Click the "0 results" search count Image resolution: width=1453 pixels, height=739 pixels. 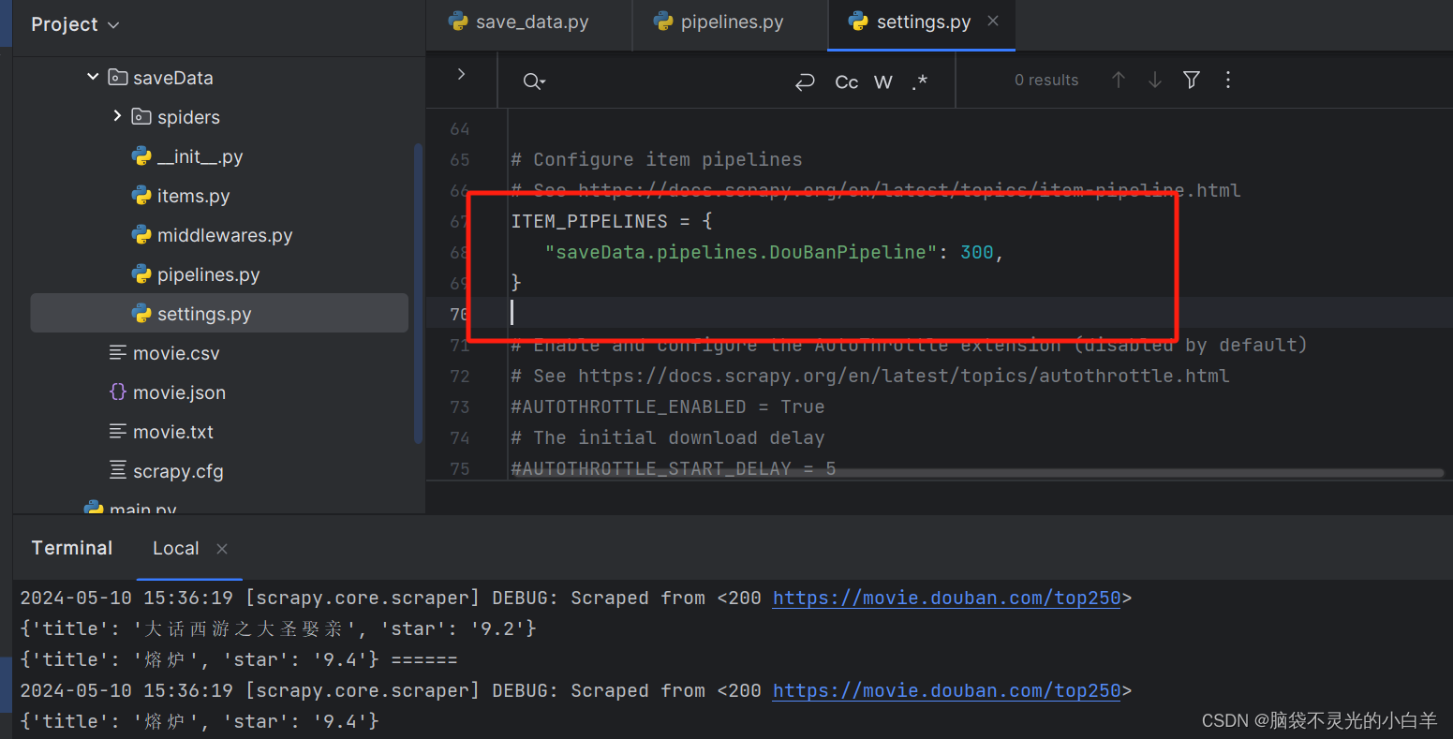point(1046,81)
